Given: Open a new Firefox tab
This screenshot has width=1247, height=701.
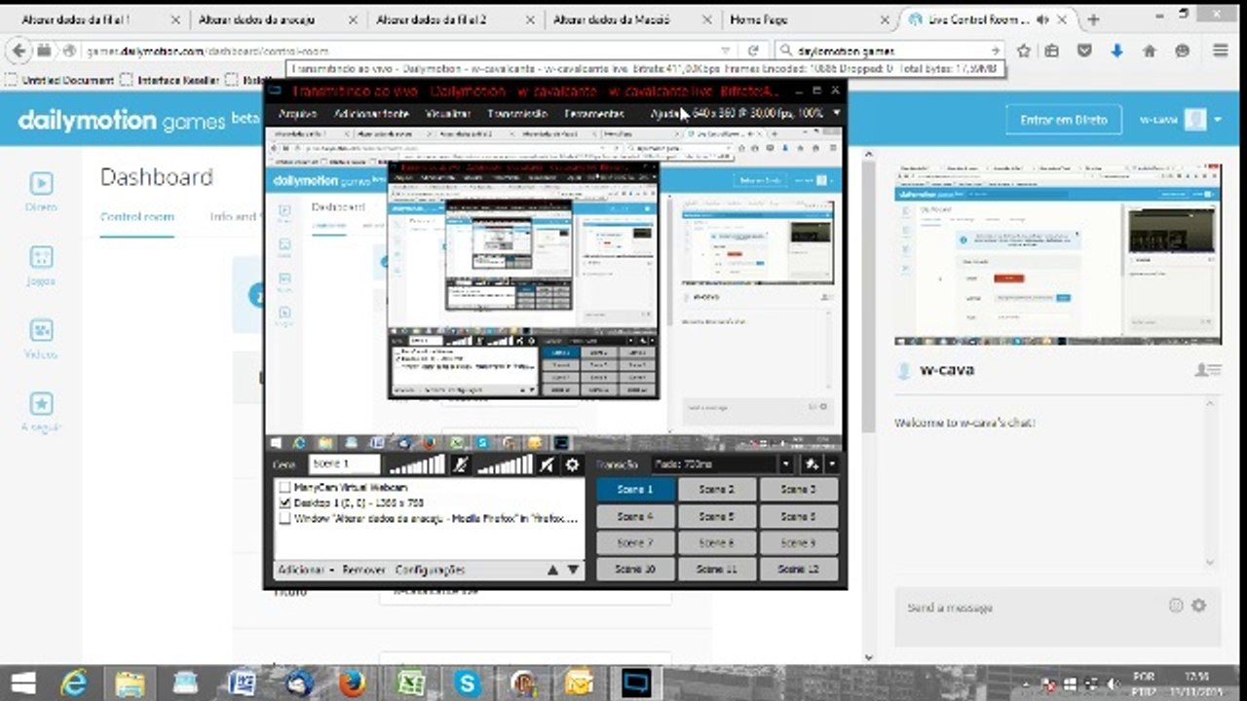Looking at the screenshot, I should 1093,19.
